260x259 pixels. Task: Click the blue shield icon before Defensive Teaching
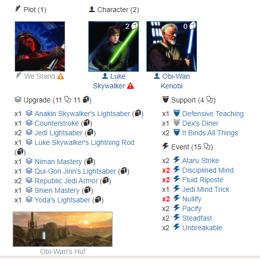click(177, 113)
